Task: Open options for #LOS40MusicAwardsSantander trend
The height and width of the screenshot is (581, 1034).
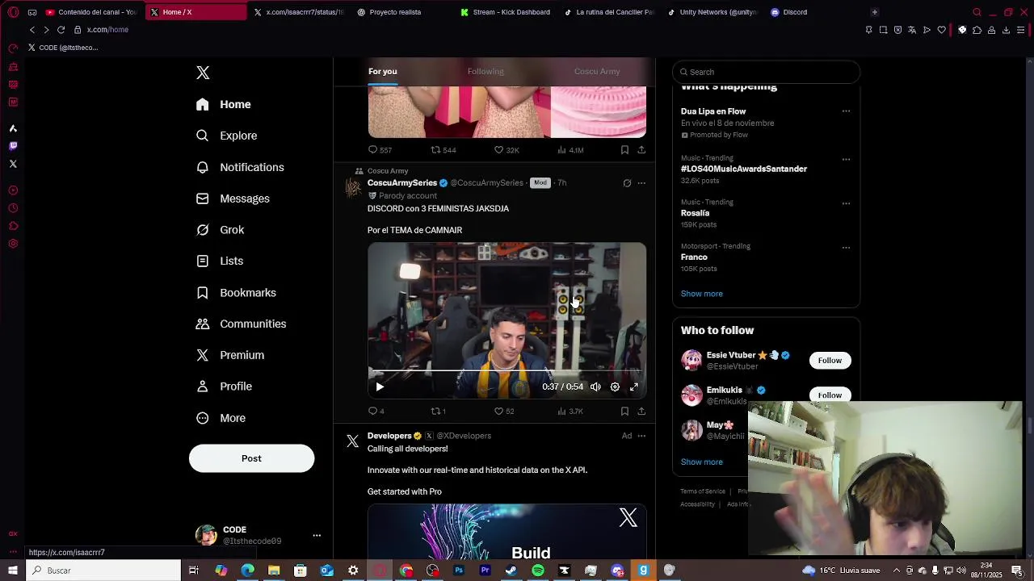Action: 846,159
